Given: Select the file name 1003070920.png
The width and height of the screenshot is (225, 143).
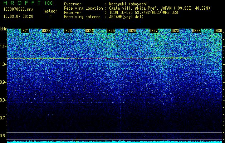Looking at the screenshot, I should click(18, 10).
